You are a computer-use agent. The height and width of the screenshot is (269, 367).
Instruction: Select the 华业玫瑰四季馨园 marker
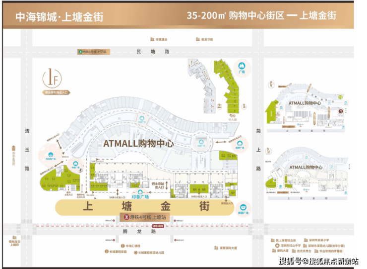point(328,251)
